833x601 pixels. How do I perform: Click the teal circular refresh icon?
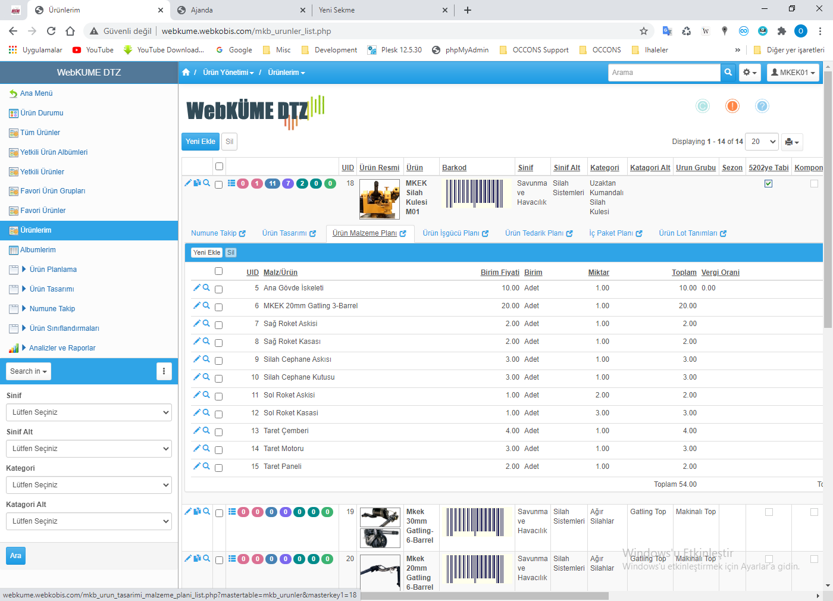(703, 106)
